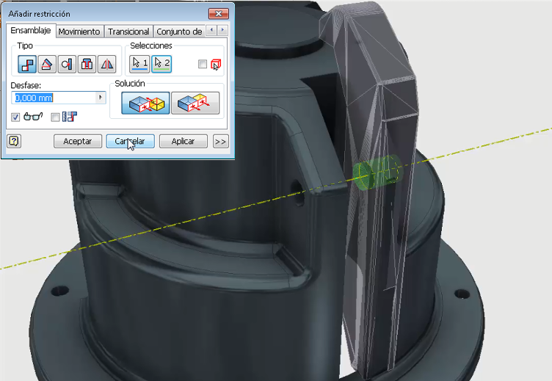Select the symmetry constraint type

pyautogui.click(x=106, y=64)
